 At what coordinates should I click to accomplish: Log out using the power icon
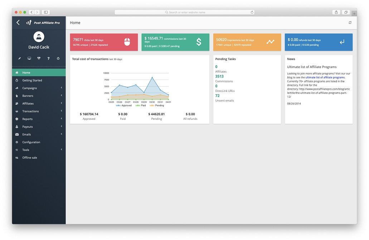(58, 58)
